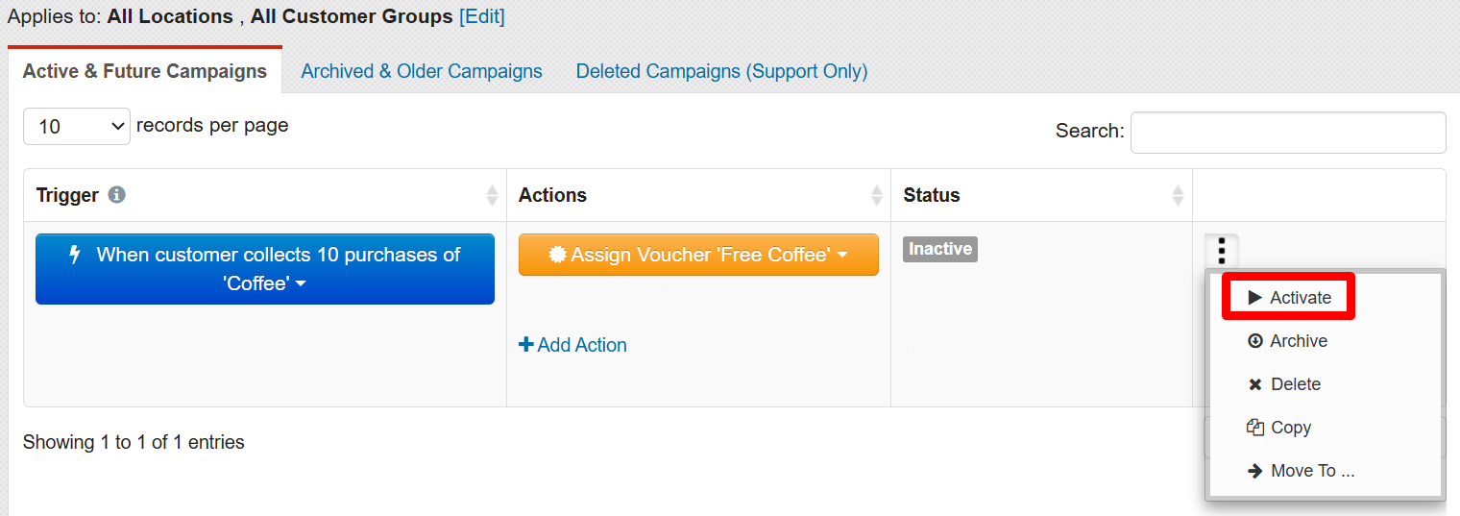Click the plus icon beside Add Action
Image resolution: width=1460 pixels, height=516 pixels.
point(525,345)
